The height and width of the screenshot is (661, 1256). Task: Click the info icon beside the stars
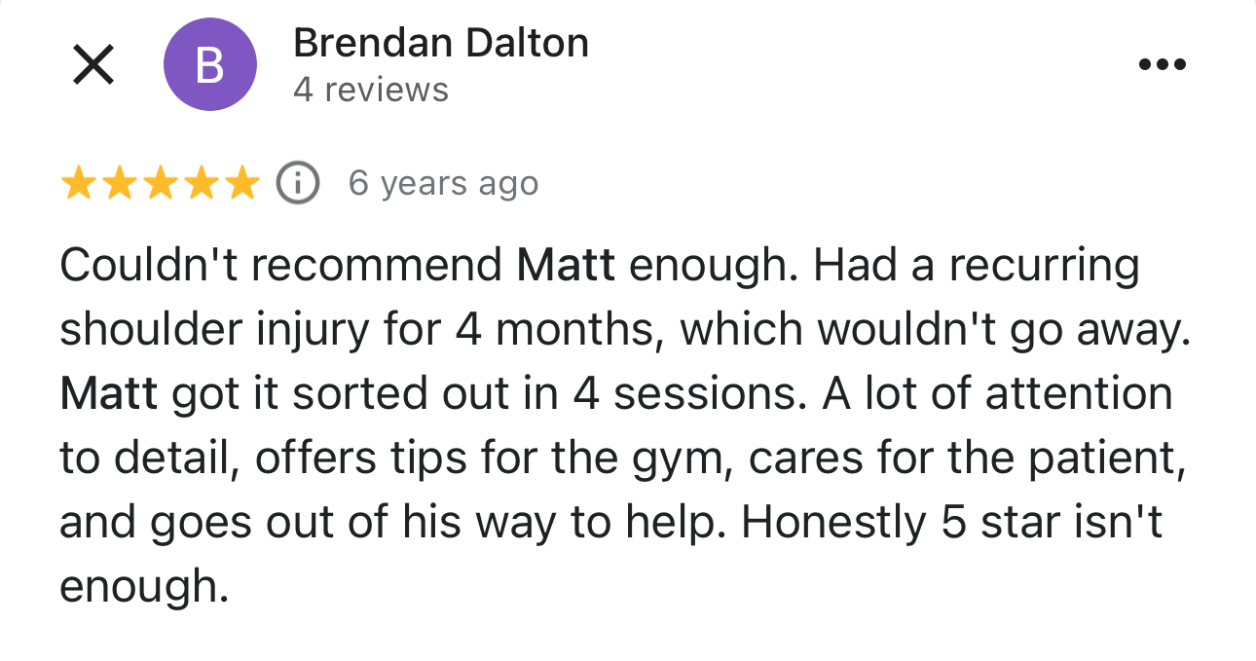pos(298,183)
